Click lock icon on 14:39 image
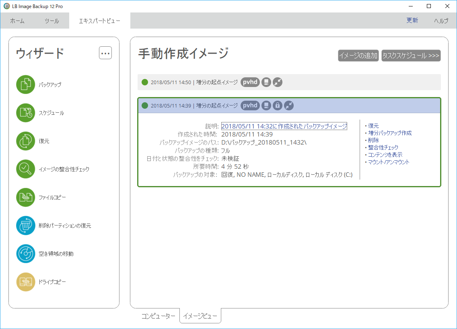This screenshot has width=457, height=329. [277, 106]
